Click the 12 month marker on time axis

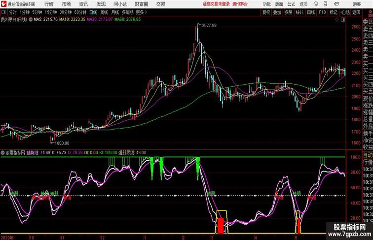(102, 238)
